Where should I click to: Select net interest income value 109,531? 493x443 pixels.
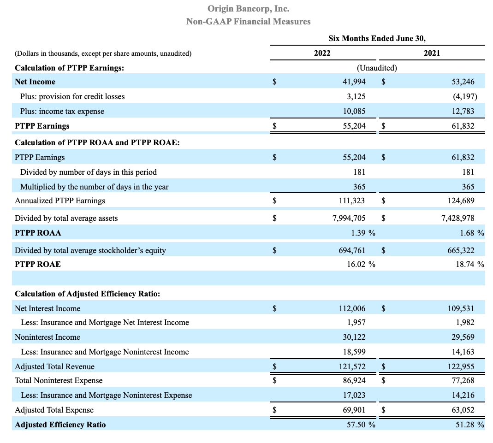pyautogui.click(x=461, y=308)
